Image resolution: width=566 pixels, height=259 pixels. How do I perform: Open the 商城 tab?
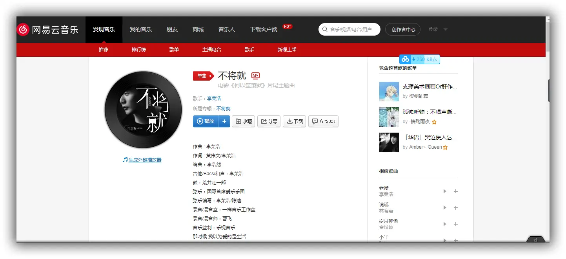coord(198,29)
